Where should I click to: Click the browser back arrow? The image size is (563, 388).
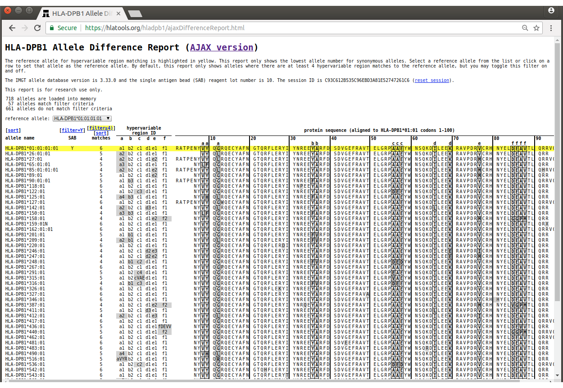pyautogui.click(x=12, y=27)
